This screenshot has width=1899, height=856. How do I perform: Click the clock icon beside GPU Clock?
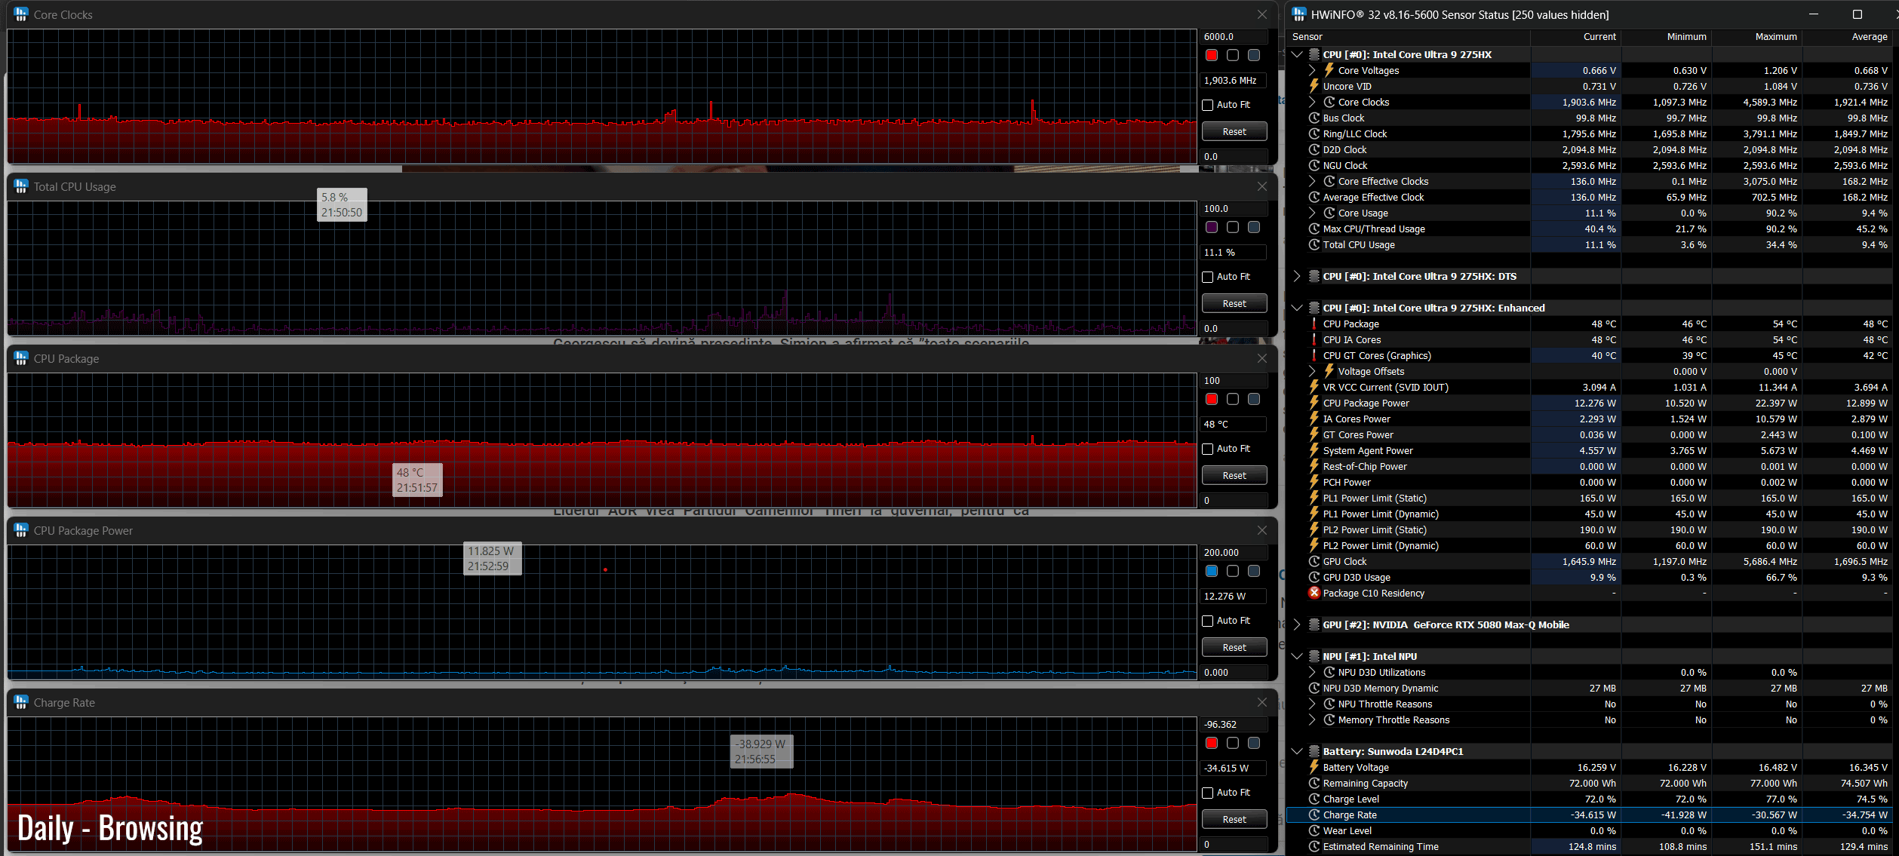pyautogui.click(x=1314, y=561)
